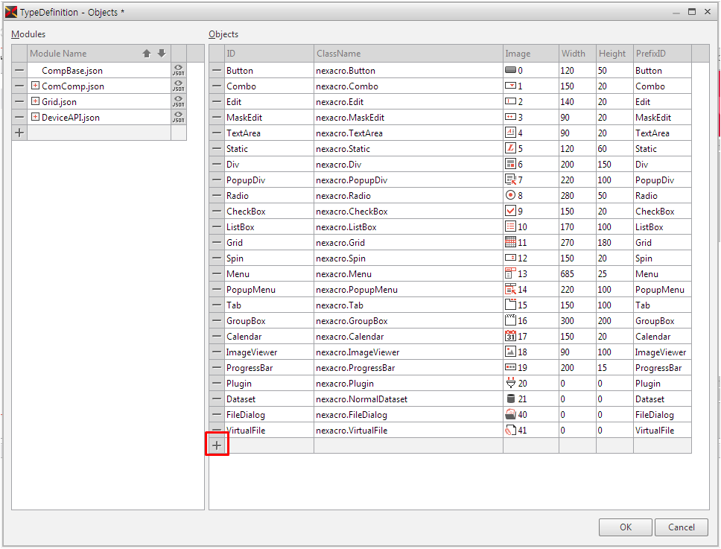Expand the DeviceAPI.json module node
Image resolution: width=721 pixels, height=549 pixels.
tap(35, 118)
